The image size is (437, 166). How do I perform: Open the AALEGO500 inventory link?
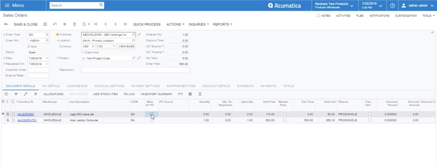pyautogui.click(x=26, y=114)
